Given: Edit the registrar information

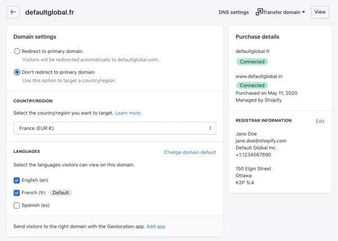Looking at the screenshot, I should point(320,121).
